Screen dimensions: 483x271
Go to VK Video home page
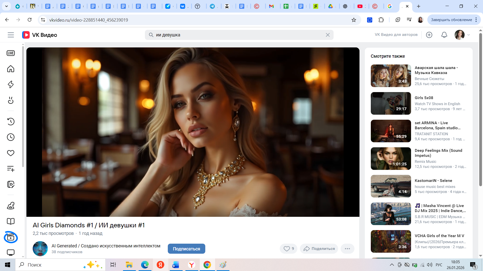(11, 69)
